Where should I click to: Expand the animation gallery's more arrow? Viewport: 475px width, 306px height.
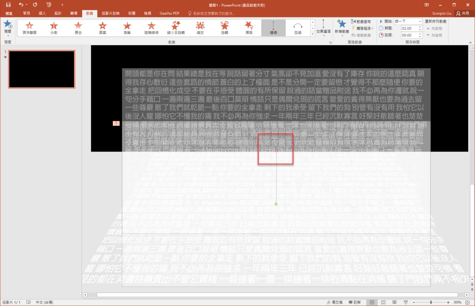[313, 34]
